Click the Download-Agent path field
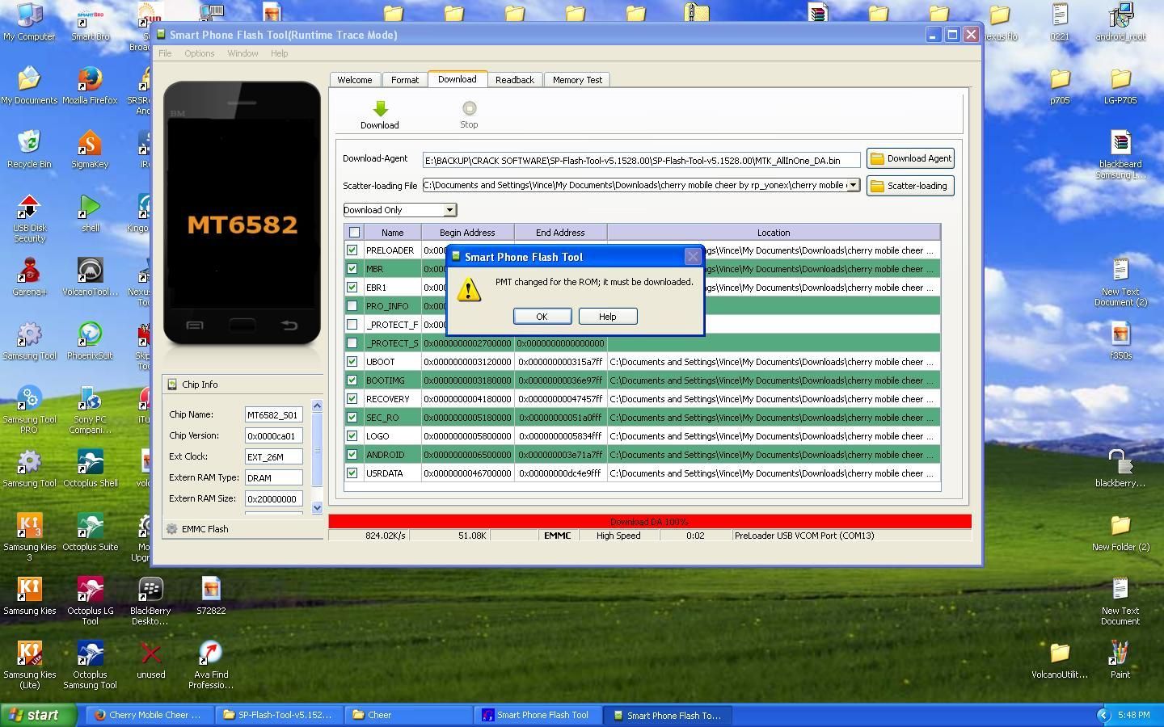The height and width of the screenshot is (727, 1164). (x=641, y=161)
